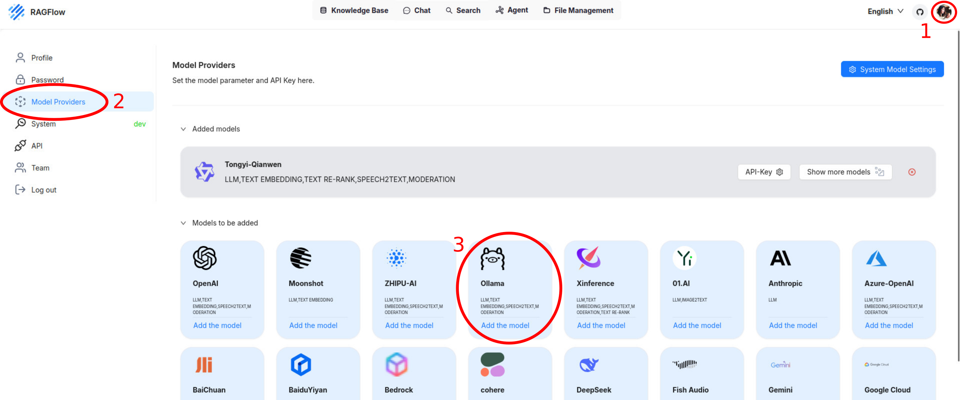Click the Azure-OpenAI logo icon
The image size is (960, 400).
coord(876,258)
